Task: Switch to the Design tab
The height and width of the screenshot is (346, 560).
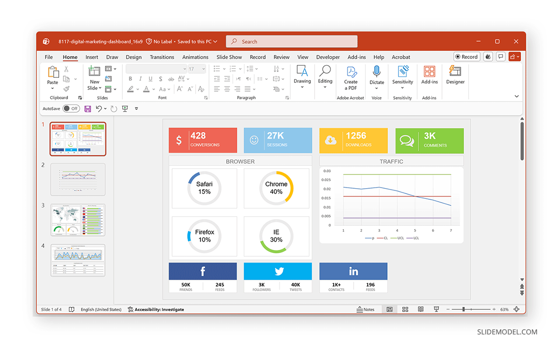Action: tap(133, 57)
